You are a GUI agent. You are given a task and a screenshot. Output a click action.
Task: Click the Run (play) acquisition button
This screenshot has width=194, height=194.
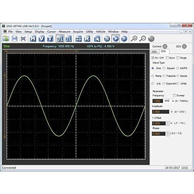(116, 38)
